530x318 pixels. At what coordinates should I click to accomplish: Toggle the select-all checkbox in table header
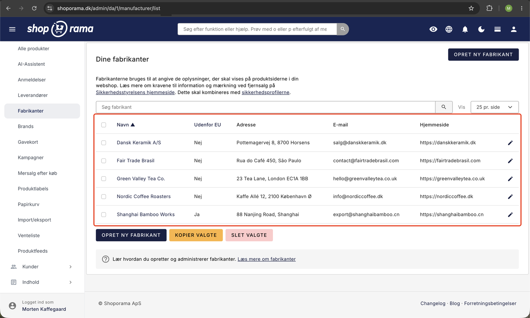pos(104,125)
